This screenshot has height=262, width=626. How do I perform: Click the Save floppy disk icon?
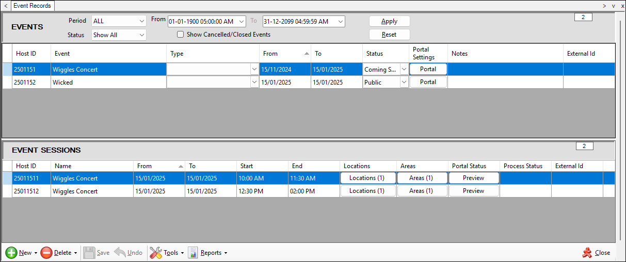coord(89,253)
